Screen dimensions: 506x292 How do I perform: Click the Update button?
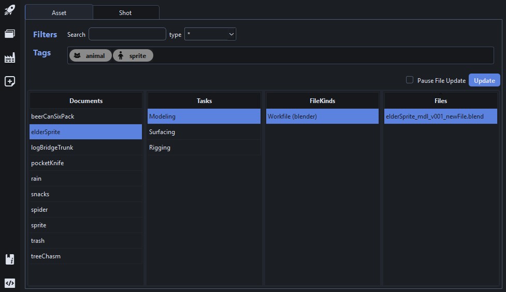(x=484, y=80)
